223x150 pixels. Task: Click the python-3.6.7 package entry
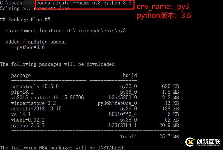pyautogui.click(x=28, y=125)
